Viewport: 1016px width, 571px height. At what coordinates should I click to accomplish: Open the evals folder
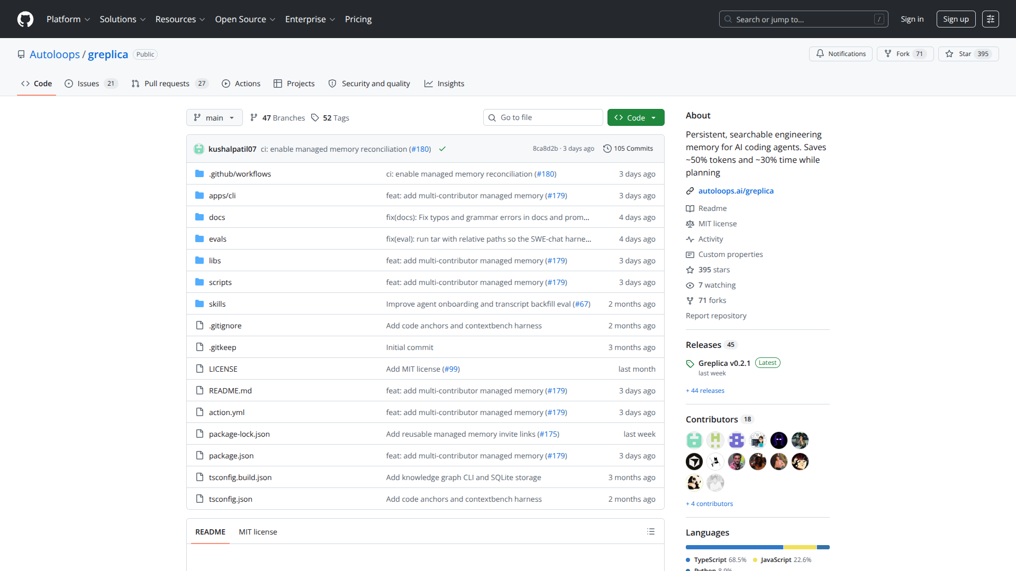click(217, 239)
